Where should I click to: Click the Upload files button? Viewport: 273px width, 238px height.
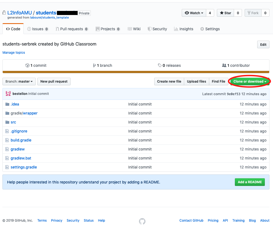(x=196, y=82)
